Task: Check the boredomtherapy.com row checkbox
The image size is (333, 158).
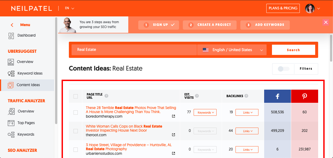Action: [x=76, y=113]
